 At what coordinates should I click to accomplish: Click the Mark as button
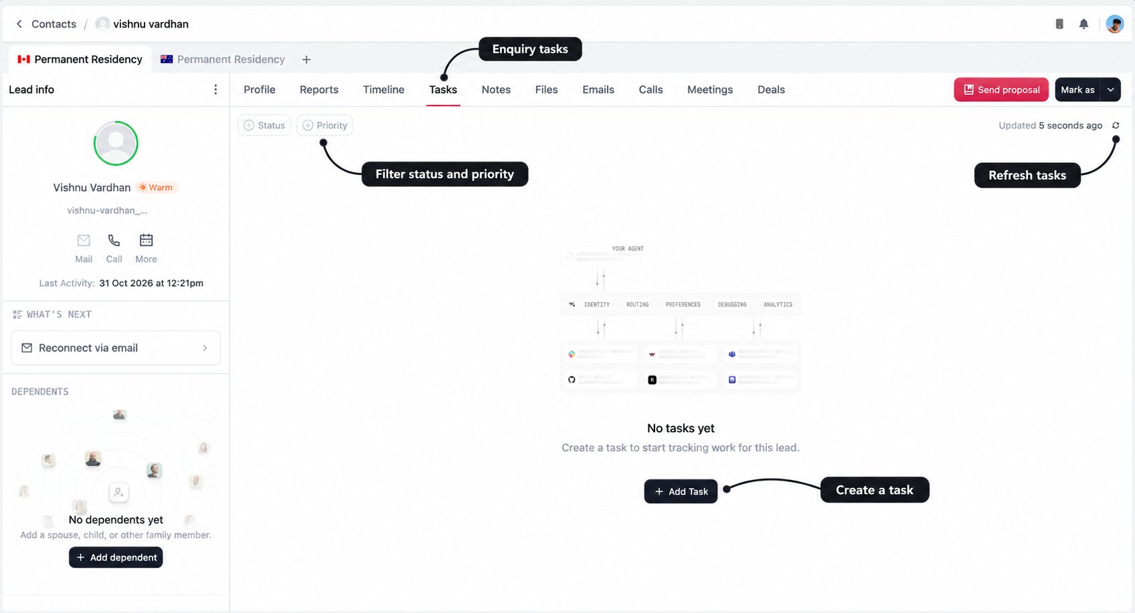[x=1078, y=90]
